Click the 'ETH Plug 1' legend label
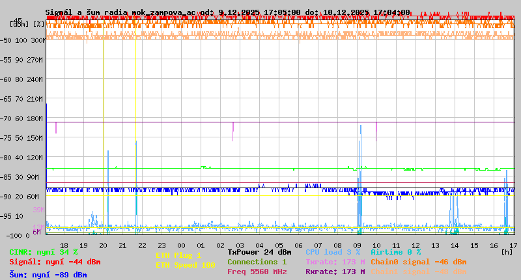Image resolution: width=521 pixels, height=280 pixels. tap(178, 255)
